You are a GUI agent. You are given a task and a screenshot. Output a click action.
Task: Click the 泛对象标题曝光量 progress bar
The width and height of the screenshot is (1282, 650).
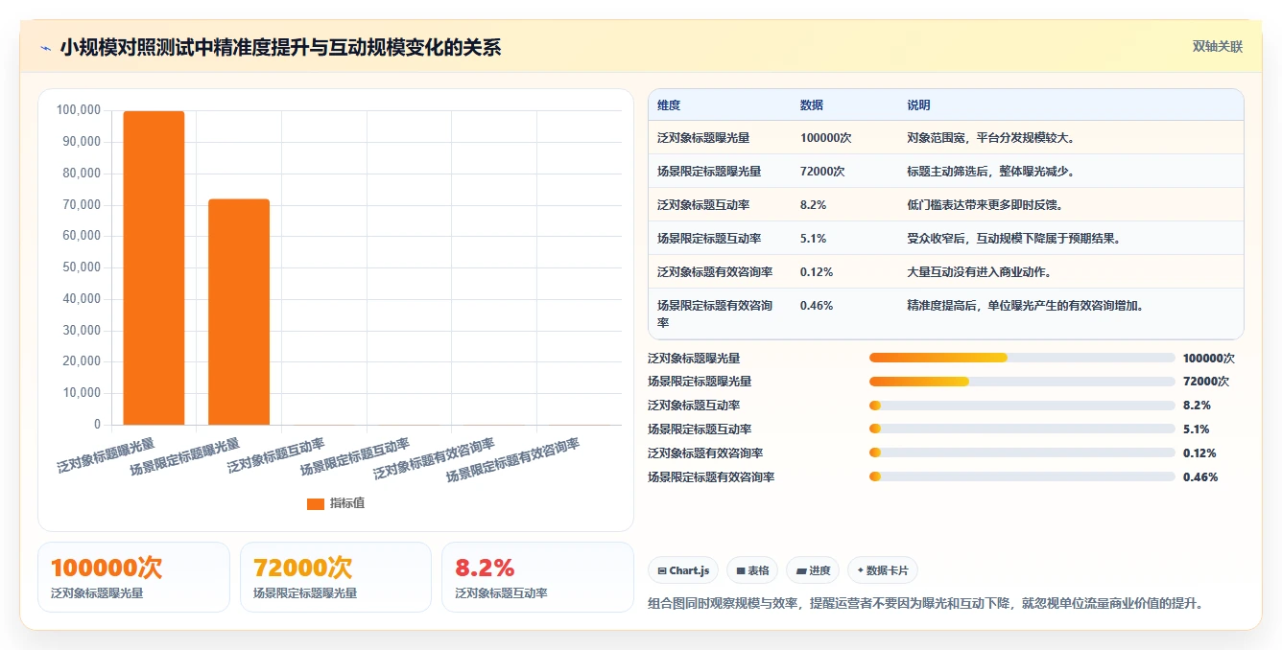1022,358
